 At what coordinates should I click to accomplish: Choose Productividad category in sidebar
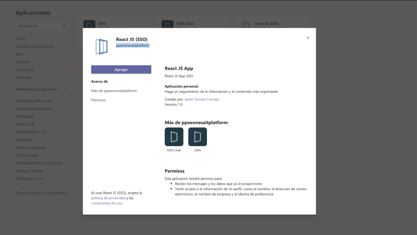coord(27,155)
